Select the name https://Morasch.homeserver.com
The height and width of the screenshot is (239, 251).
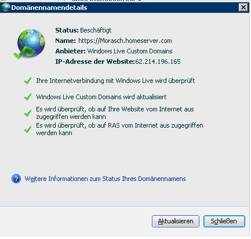125,41
